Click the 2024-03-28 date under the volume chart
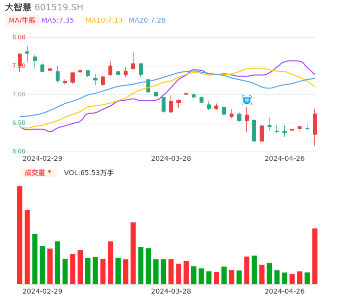 [171, 291]
